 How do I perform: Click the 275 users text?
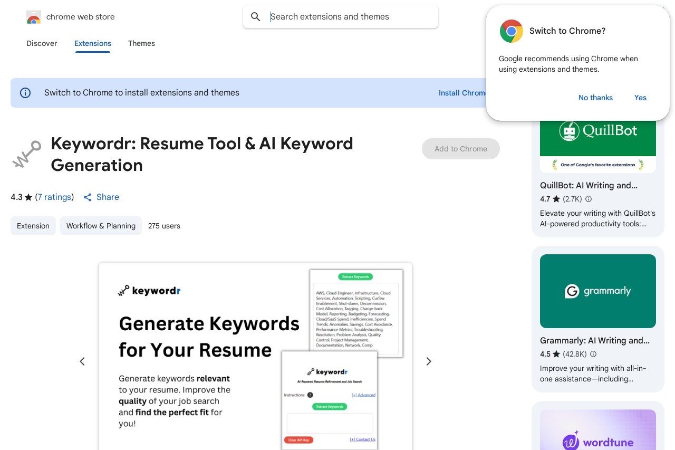[x=164, y=226]
